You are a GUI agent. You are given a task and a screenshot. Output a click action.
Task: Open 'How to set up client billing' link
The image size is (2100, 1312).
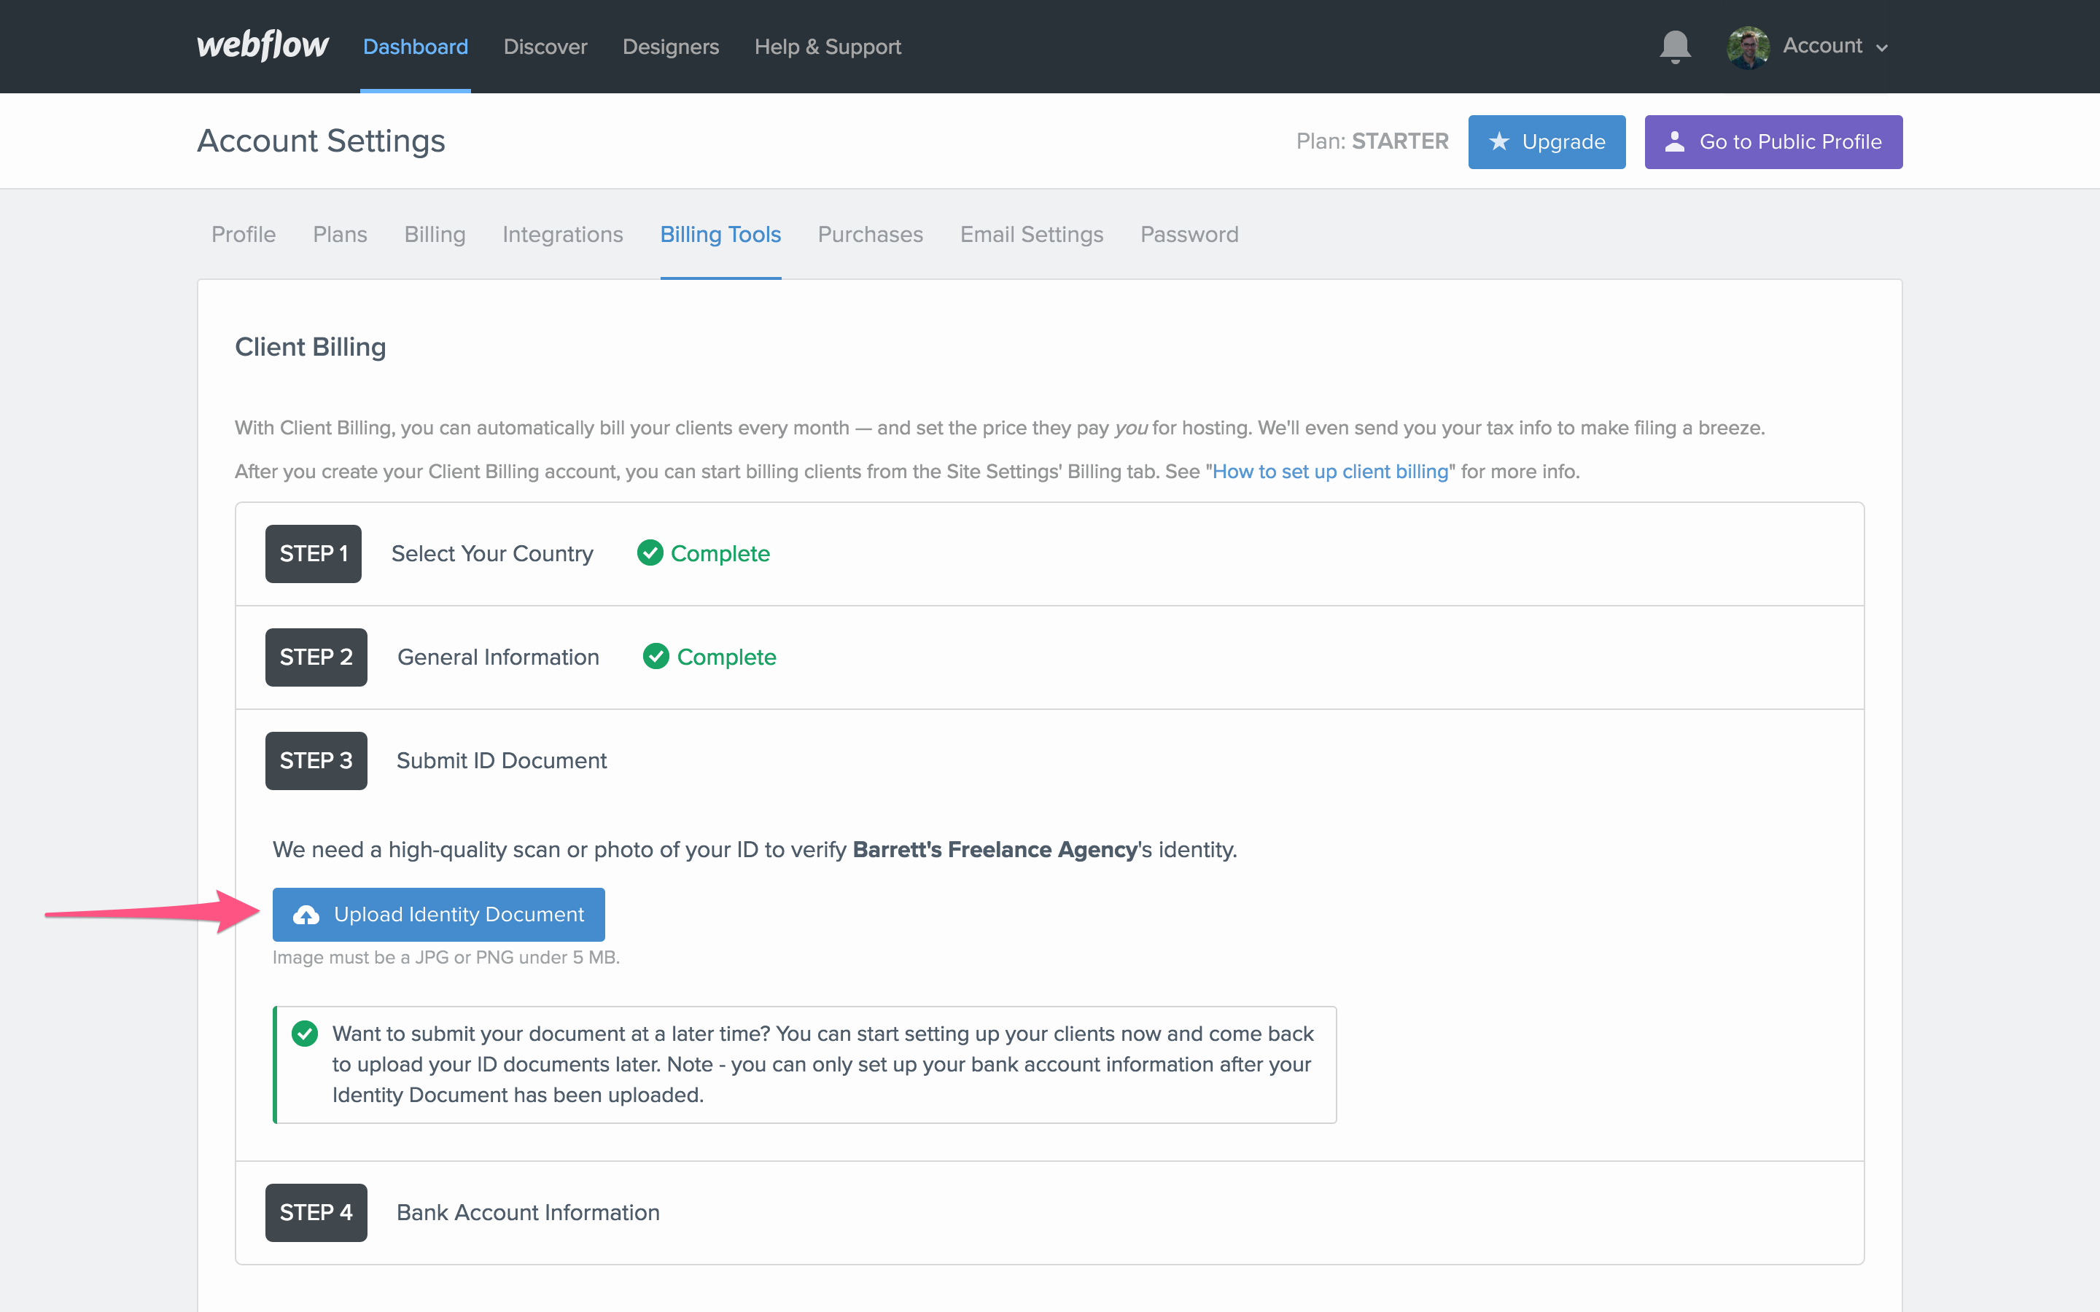1330,471
